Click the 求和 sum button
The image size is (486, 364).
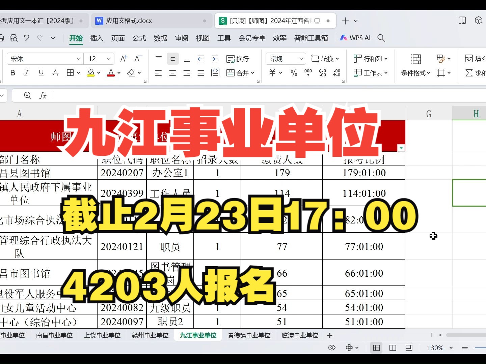point(476,73)
